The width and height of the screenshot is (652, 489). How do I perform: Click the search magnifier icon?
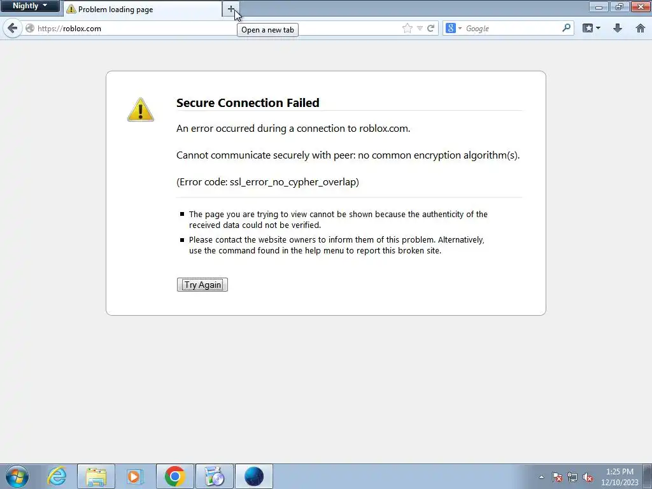click(566, 28)
